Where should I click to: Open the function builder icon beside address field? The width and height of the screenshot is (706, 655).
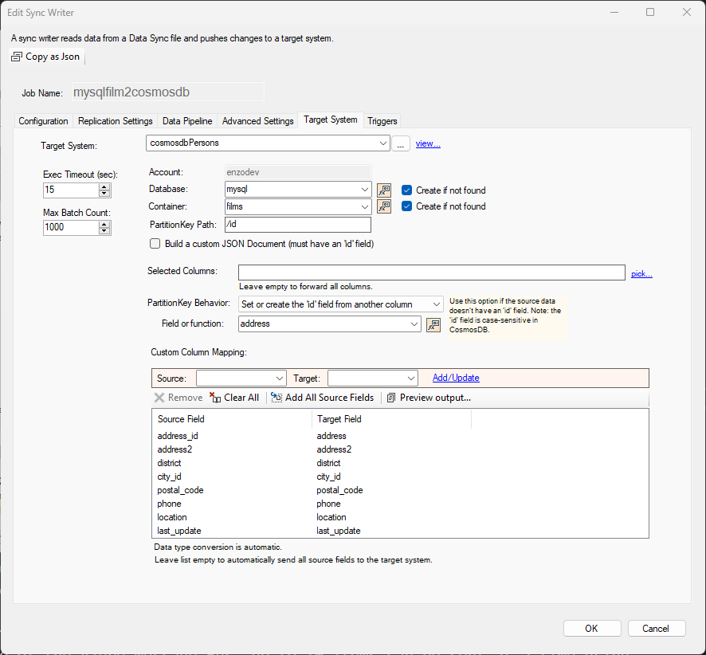[x=433, y=324]
